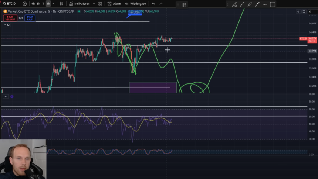
Task: Open the indicator templates grid icon
Action: [x=100, y=4]
